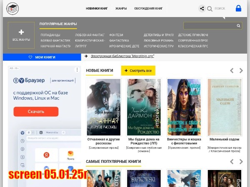The width and height of the screenshot is (250, 187).
Task: Open ЖАНРЫ menu item
Action: click(121, 8)
